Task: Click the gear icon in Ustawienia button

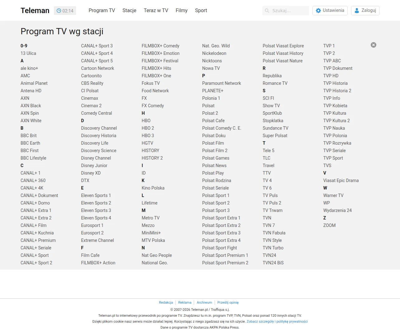Action: pyautogui.click(x=318, y=11)
